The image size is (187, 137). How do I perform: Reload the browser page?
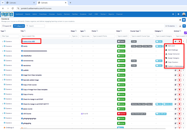point(13,8)
